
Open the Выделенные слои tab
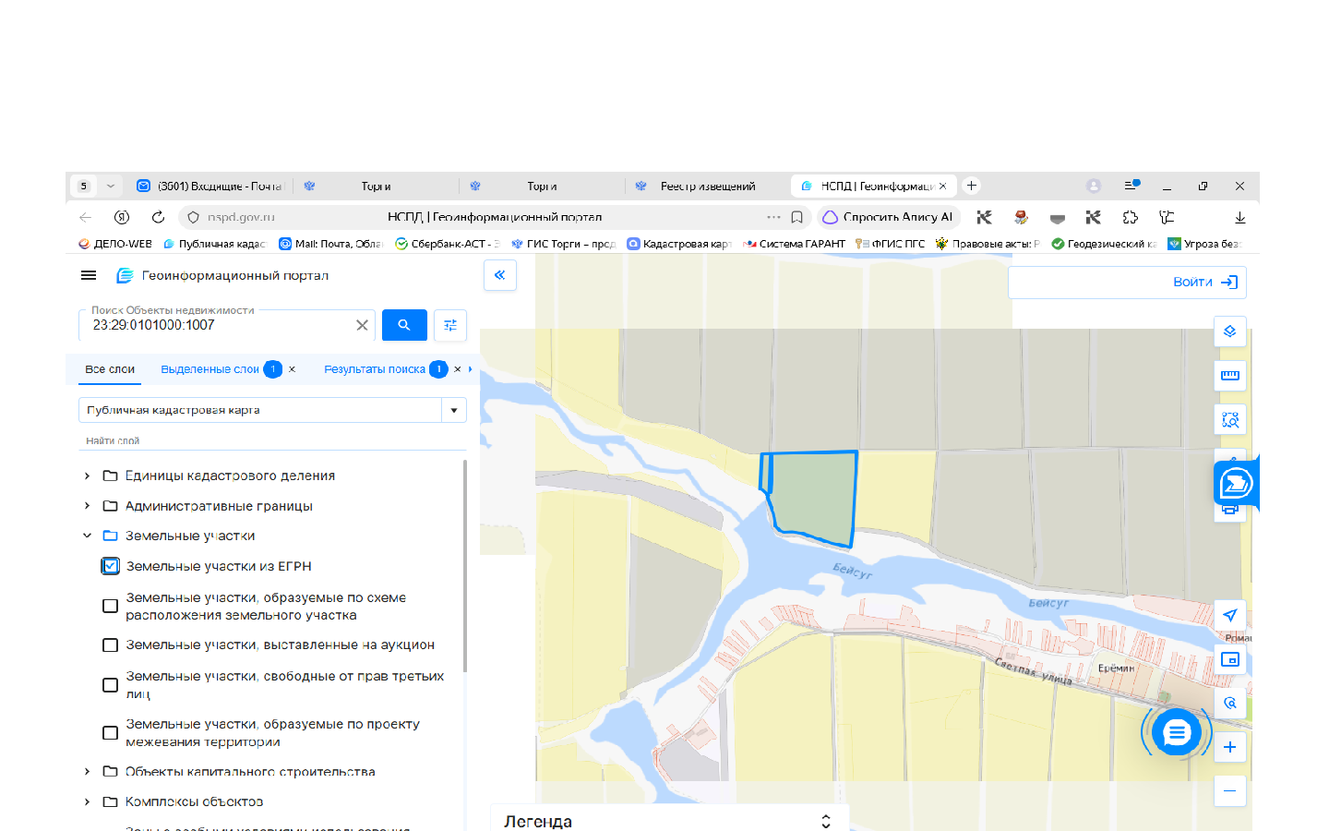click(210, 369)
